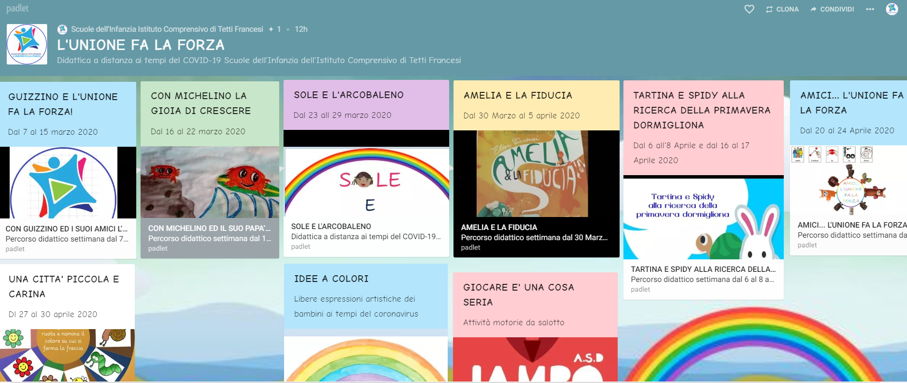The width and height of the screenshot is (907, 383).
Task: Clone this padlet with CLONA
Action: click(x=782, y=9)
